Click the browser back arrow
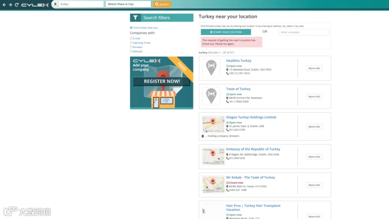This screenshot has width=389, height=219. click(x=4, y=4)
